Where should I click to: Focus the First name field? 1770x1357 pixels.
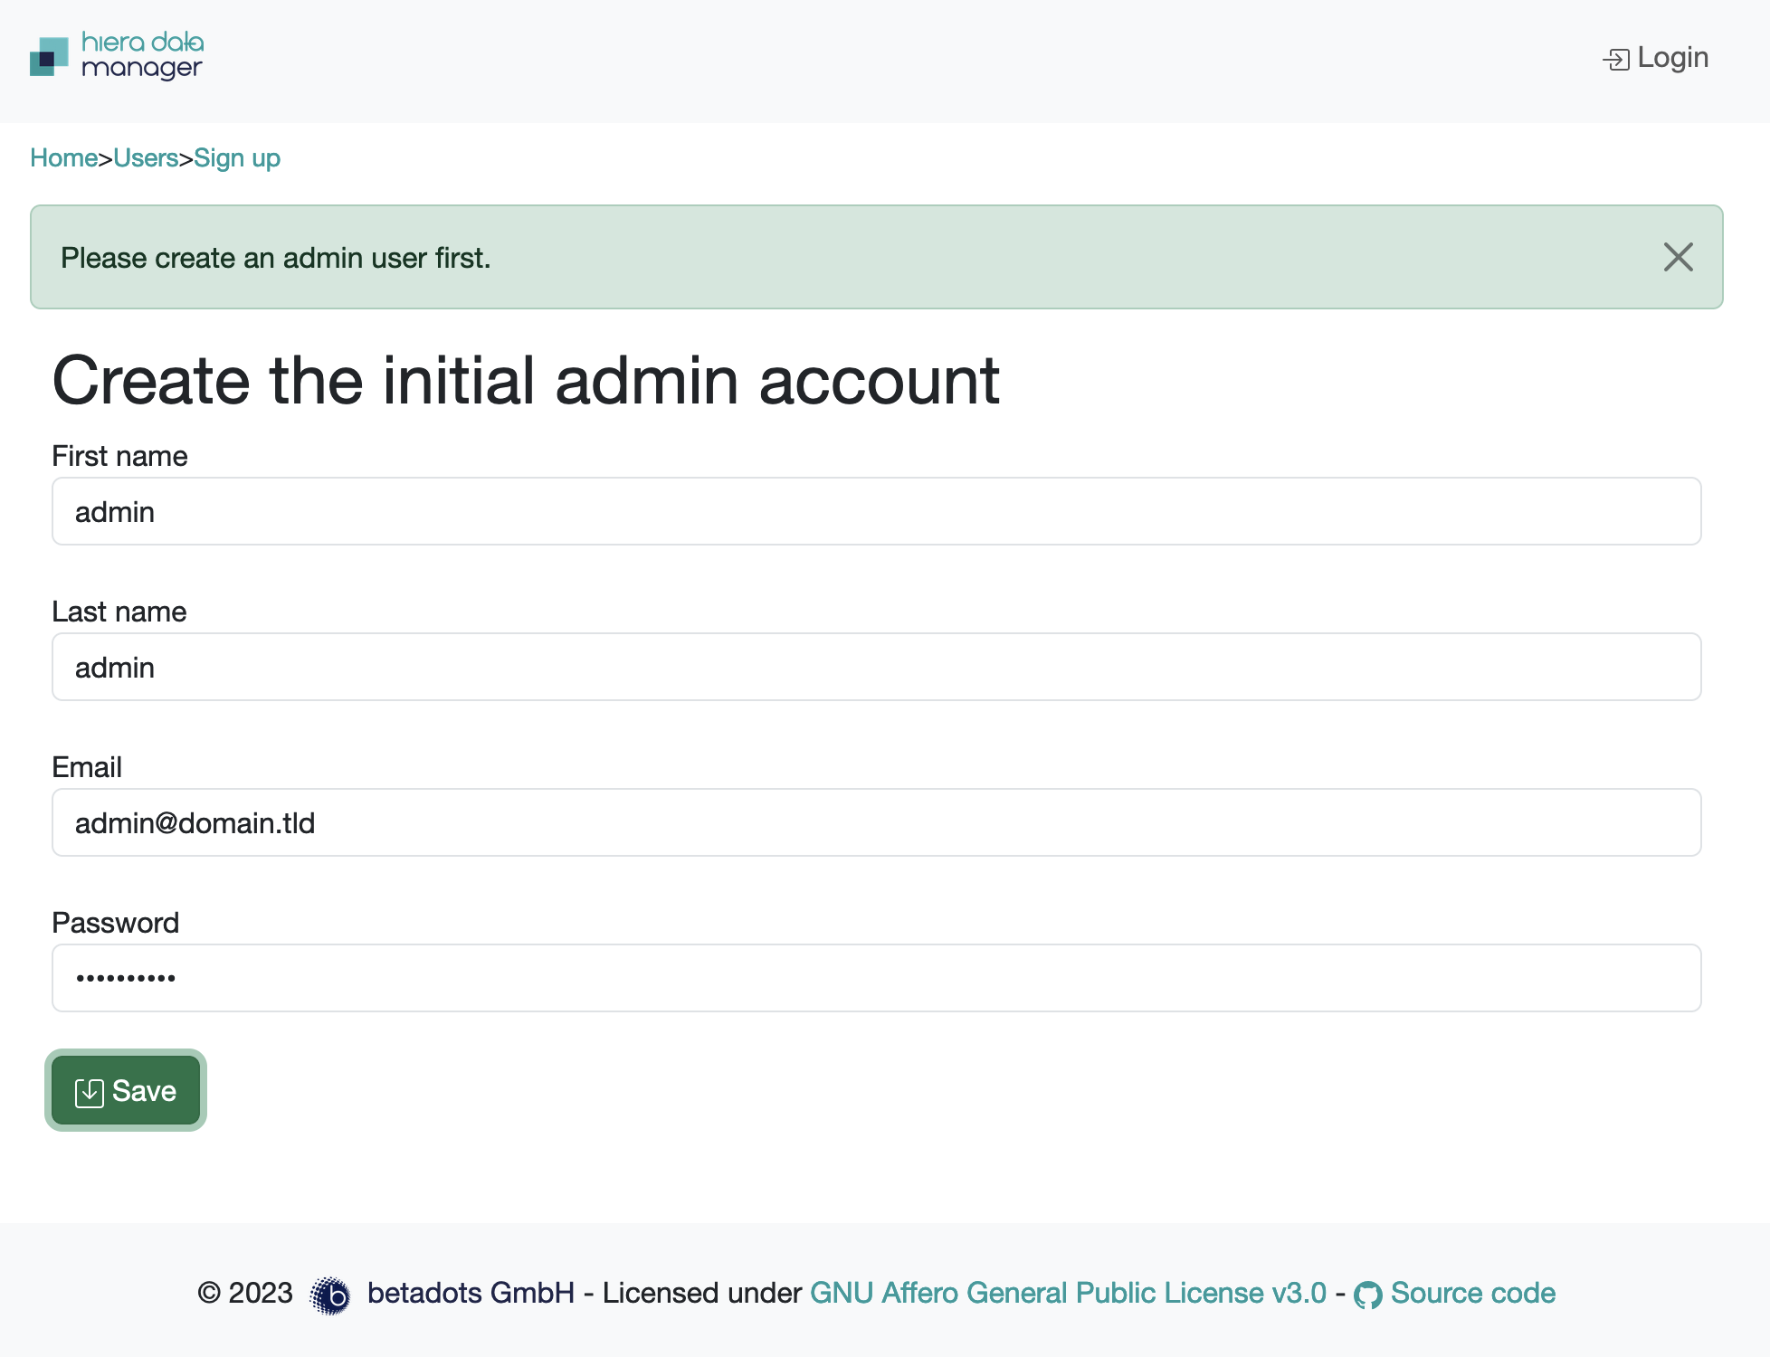(x=876, y=511)
